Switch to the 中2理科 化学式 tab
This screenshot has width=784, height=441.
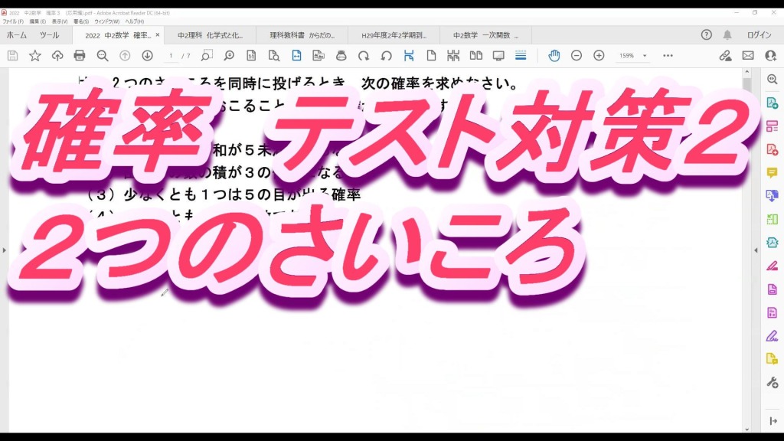tap(210, 35)
